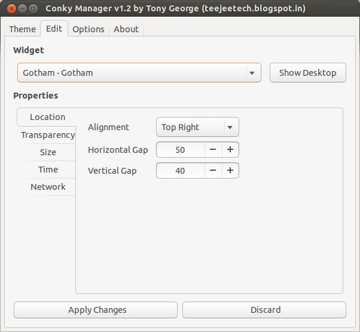Click the Horizontal Gap value field
Image resolution: width=360 pixels, height=332 pixels.
180,149
